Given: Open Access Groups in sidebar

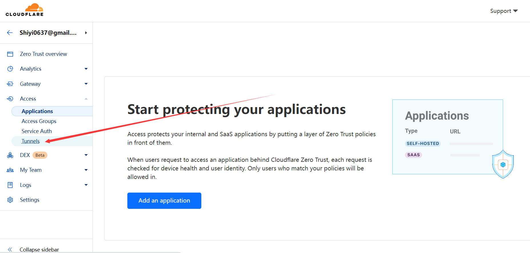Looking at the screenshot, I should [39, 121].
